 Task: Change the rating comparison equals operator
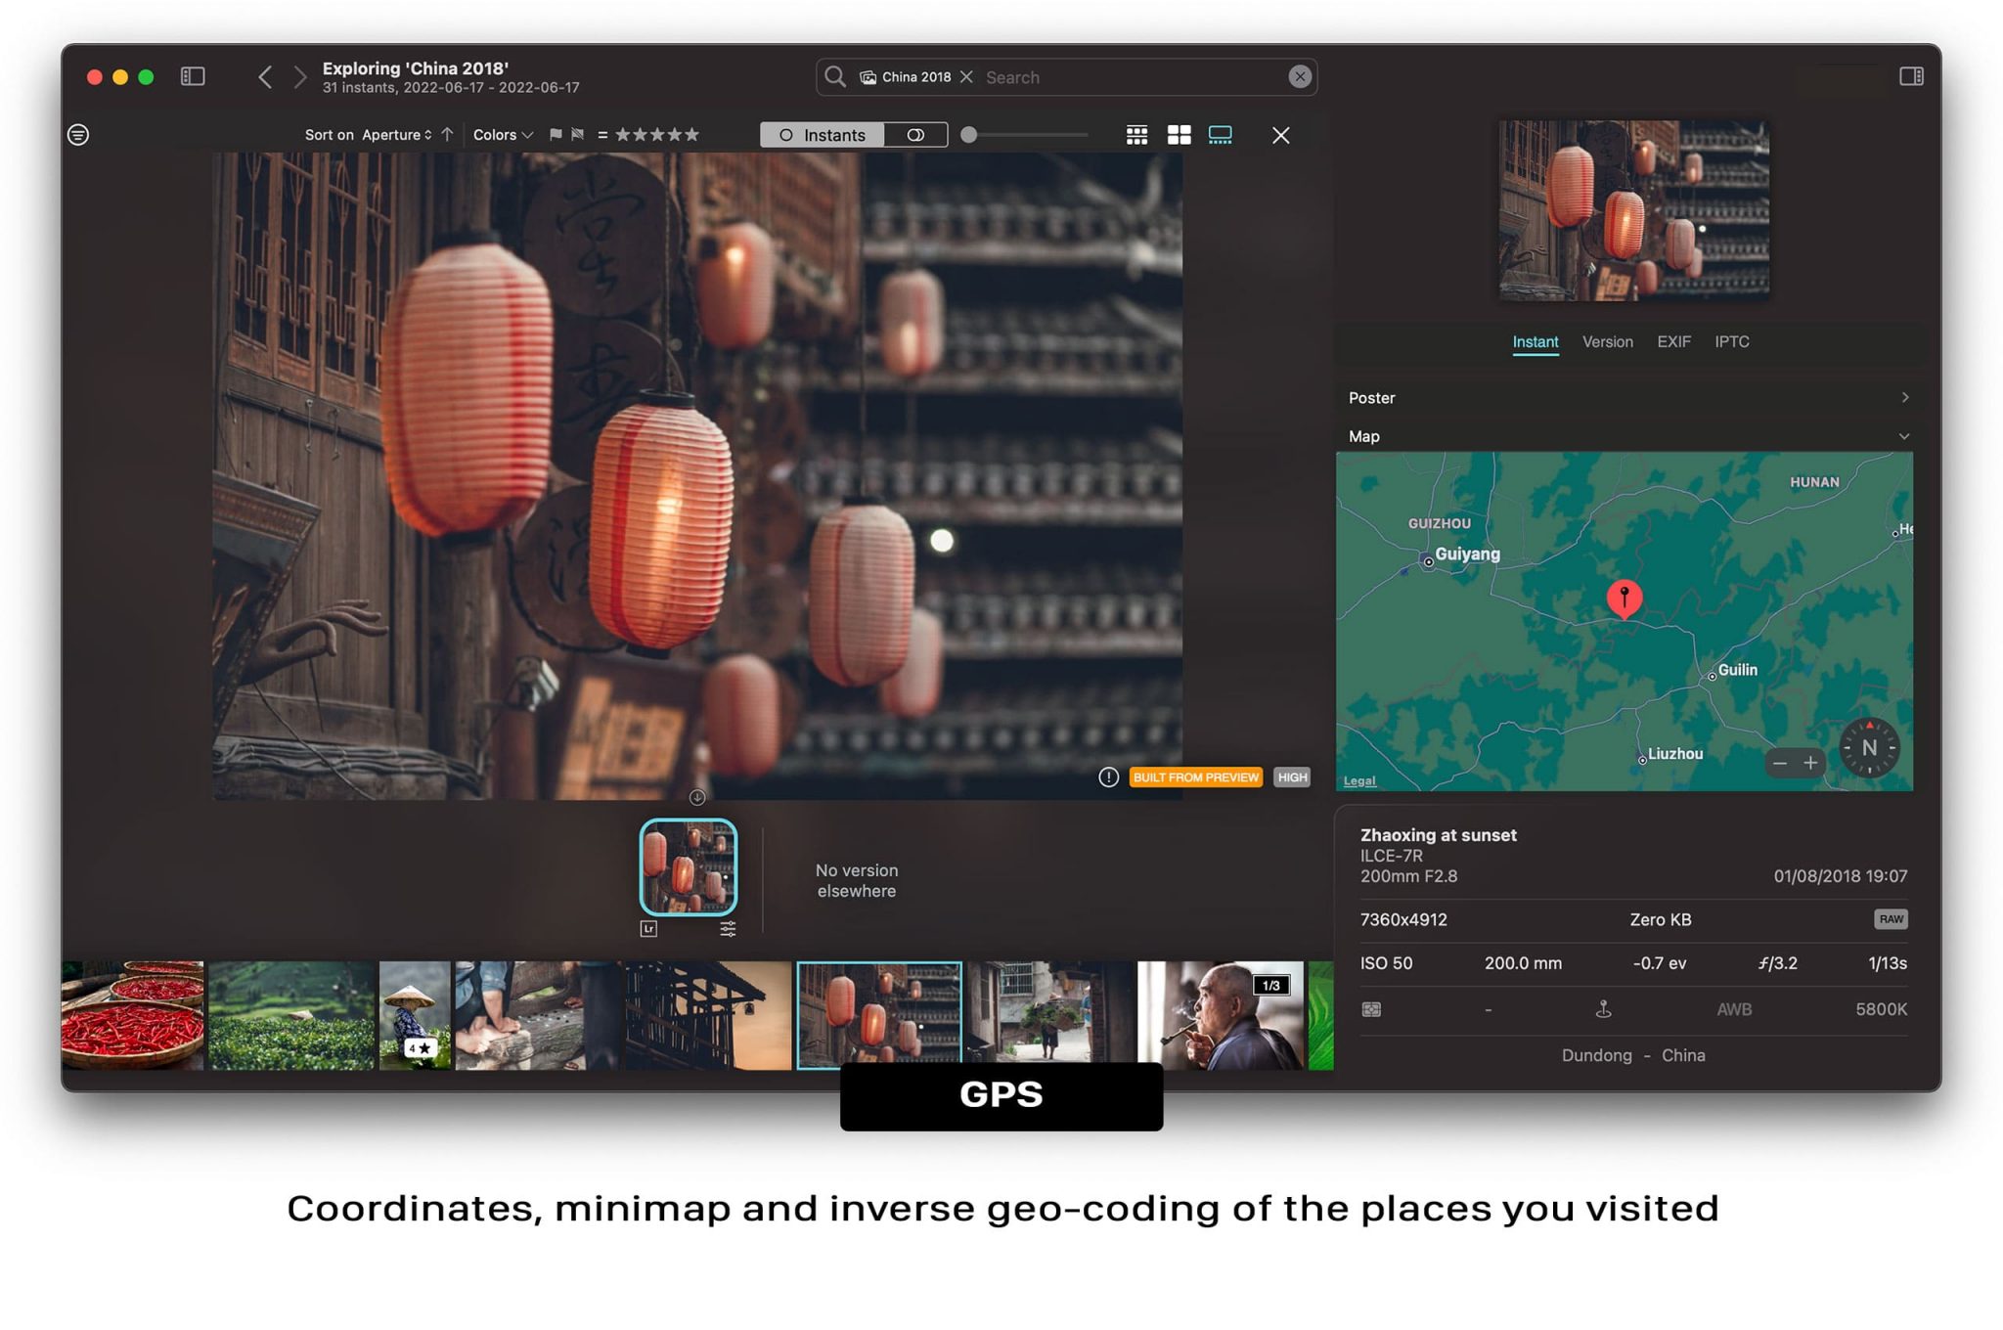pos(602,135)
